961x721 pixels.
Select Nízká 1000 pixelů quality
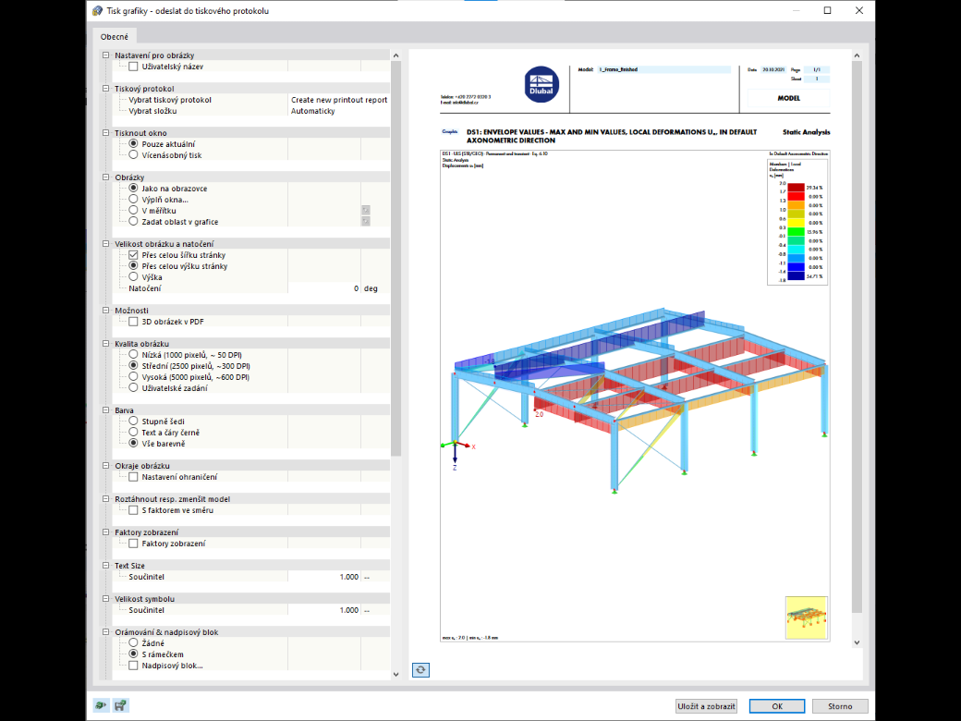133,355
